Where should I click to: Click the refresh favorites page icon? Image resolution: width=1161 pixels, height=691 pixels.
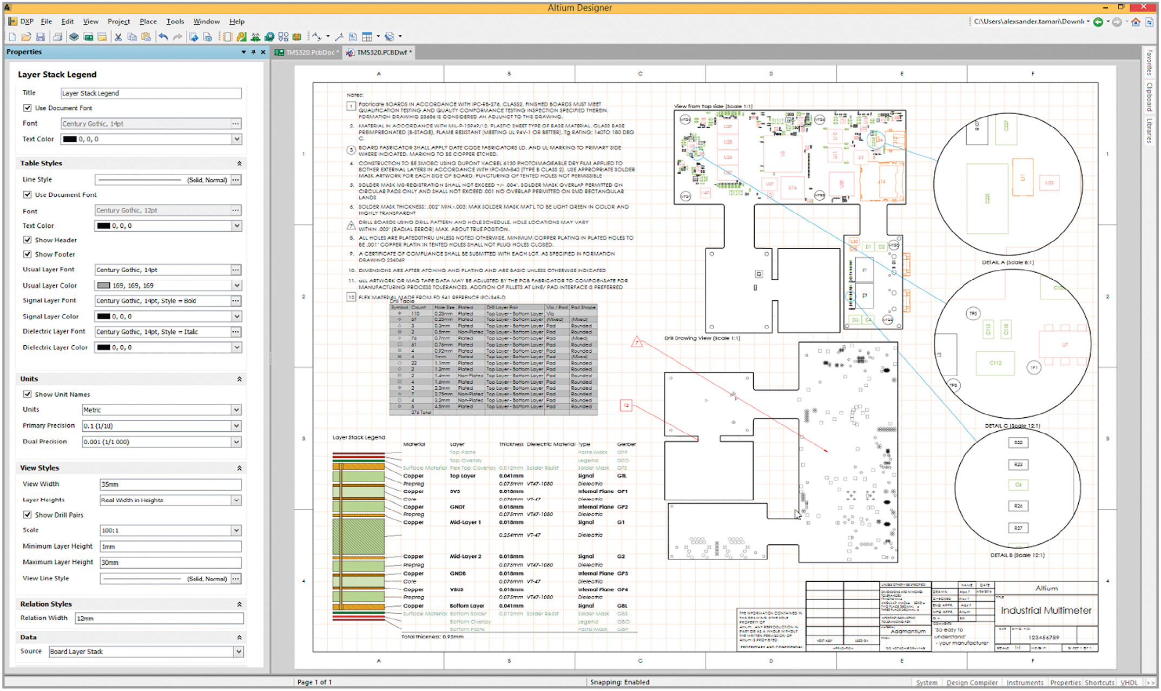(1149, 22)
